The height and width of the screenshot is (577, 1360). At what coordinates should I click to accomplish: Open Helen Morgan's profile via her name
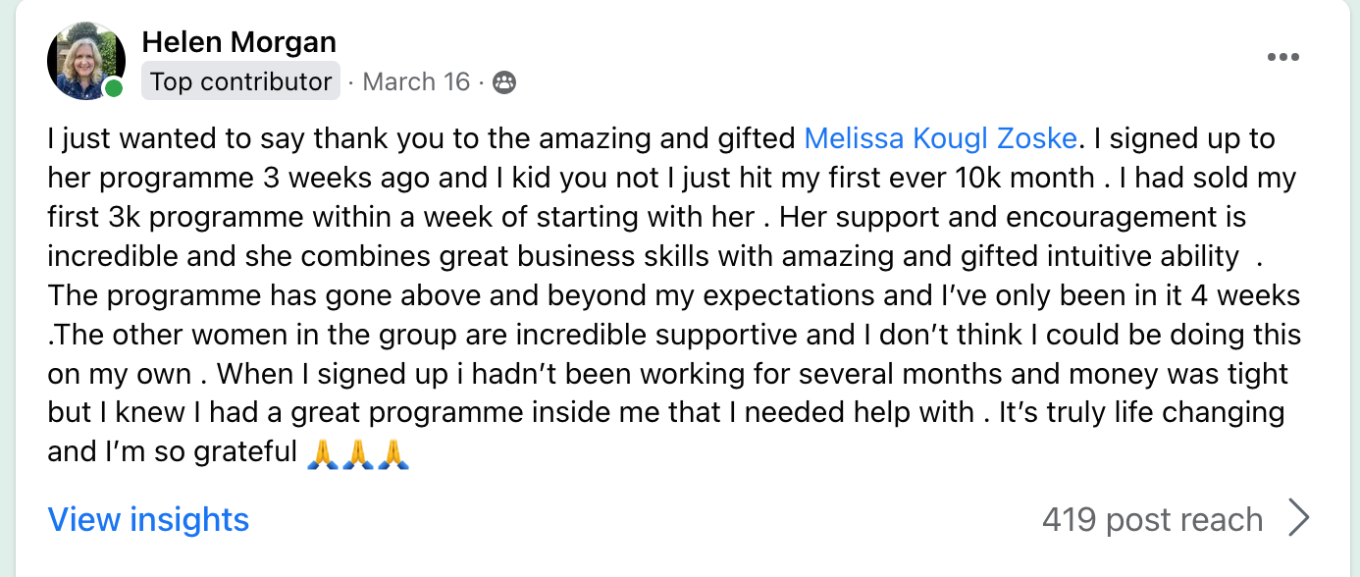point(238,42)
